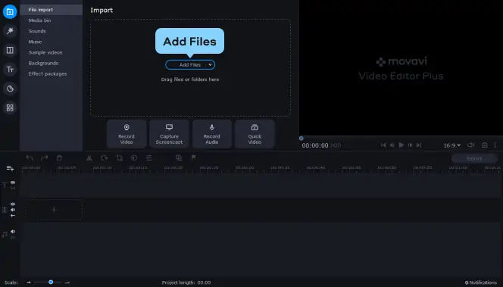Mute the video track audio
Screen dimensions: 503x287
click(13, 210)
